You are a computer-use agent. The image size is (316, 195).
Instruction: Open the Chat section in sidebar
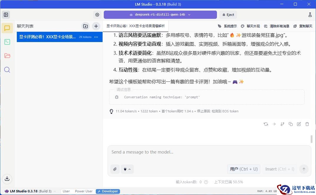pos(7,28)
